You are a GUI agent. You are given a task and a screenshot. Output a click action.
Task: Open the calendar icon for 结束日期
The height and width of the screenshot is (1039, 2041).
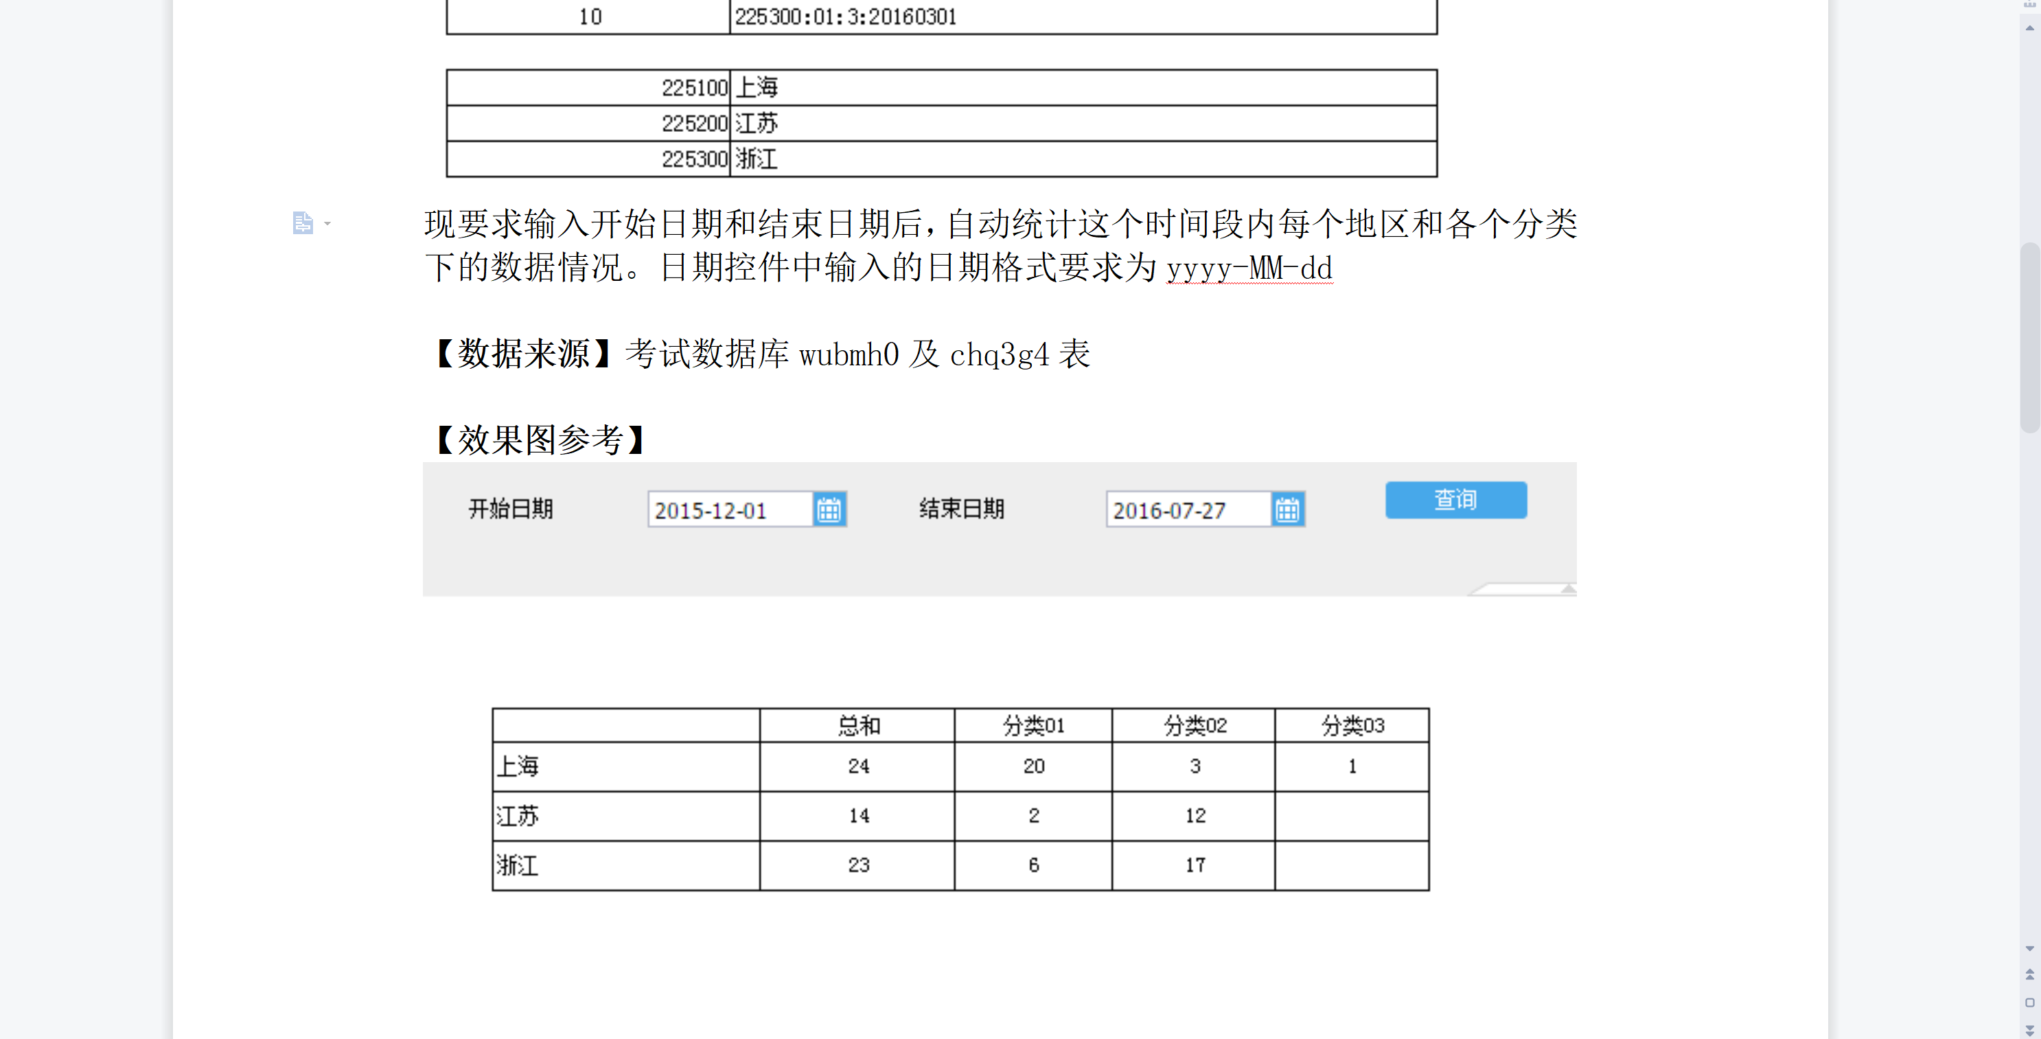[1287, 510]
